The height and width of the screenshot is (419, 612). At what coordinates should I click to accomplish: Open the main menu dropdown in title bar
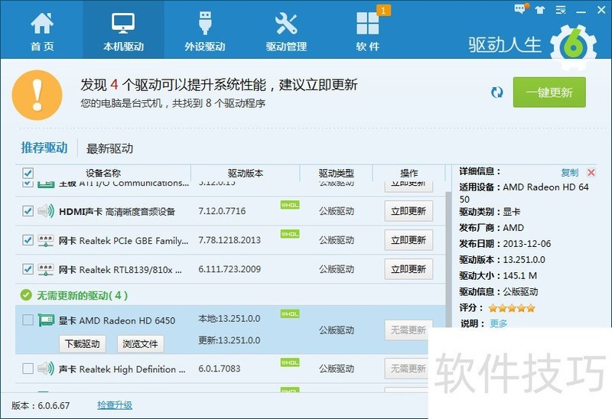pyautogui.click(x=560, y=9)
